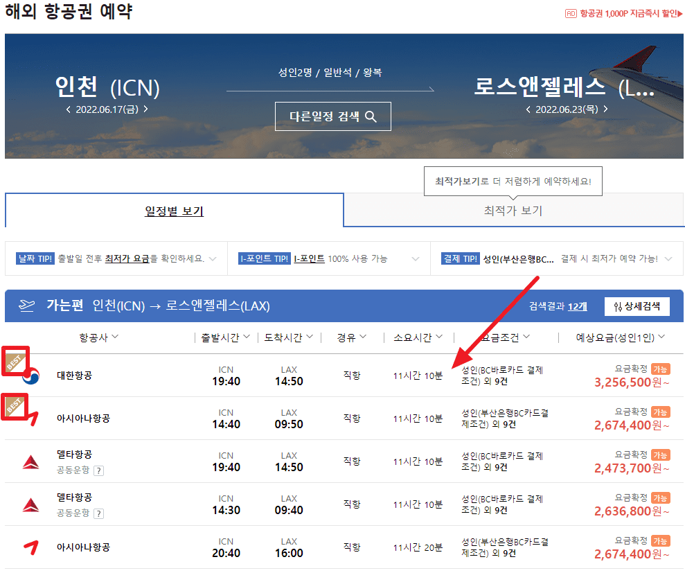Click the 인천 (ICN) origin heading

(x=107, y=87)
